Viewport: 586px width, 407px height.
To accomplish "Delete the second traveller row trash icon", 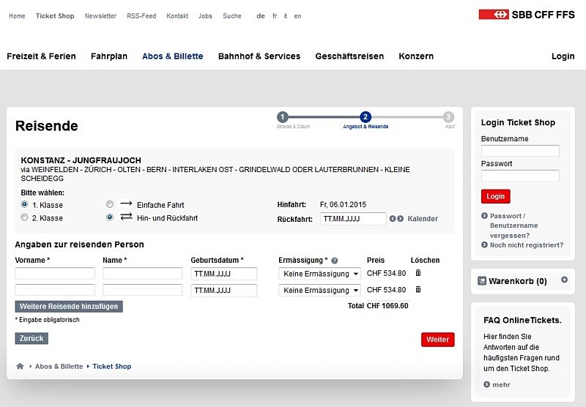I will tap(418, 289).
